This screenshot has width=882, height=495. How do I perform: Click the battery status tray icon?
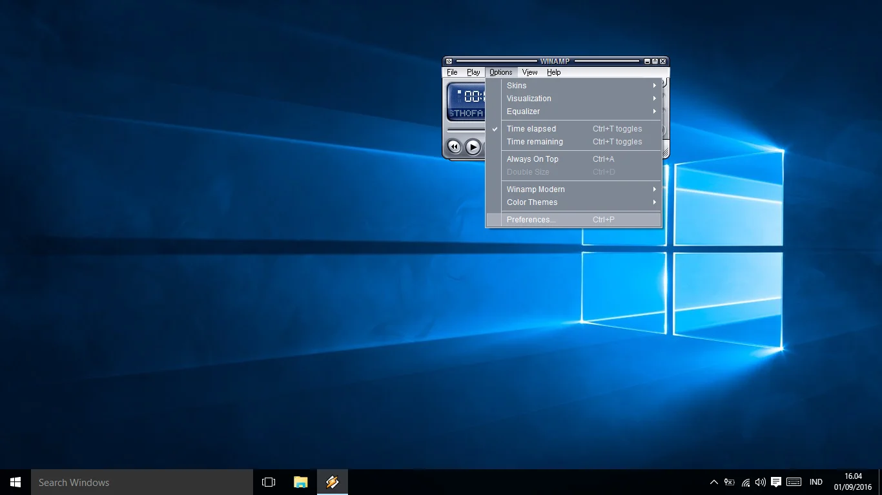pos(730,482)
